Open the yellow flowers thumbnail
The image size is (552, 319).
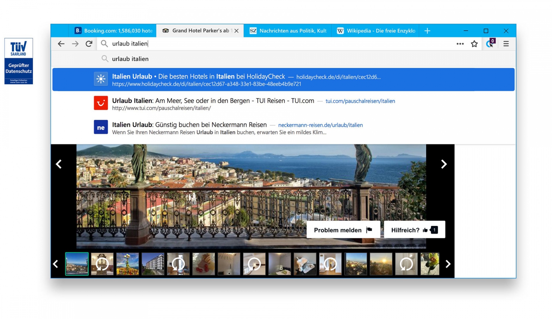pos(128,264)
